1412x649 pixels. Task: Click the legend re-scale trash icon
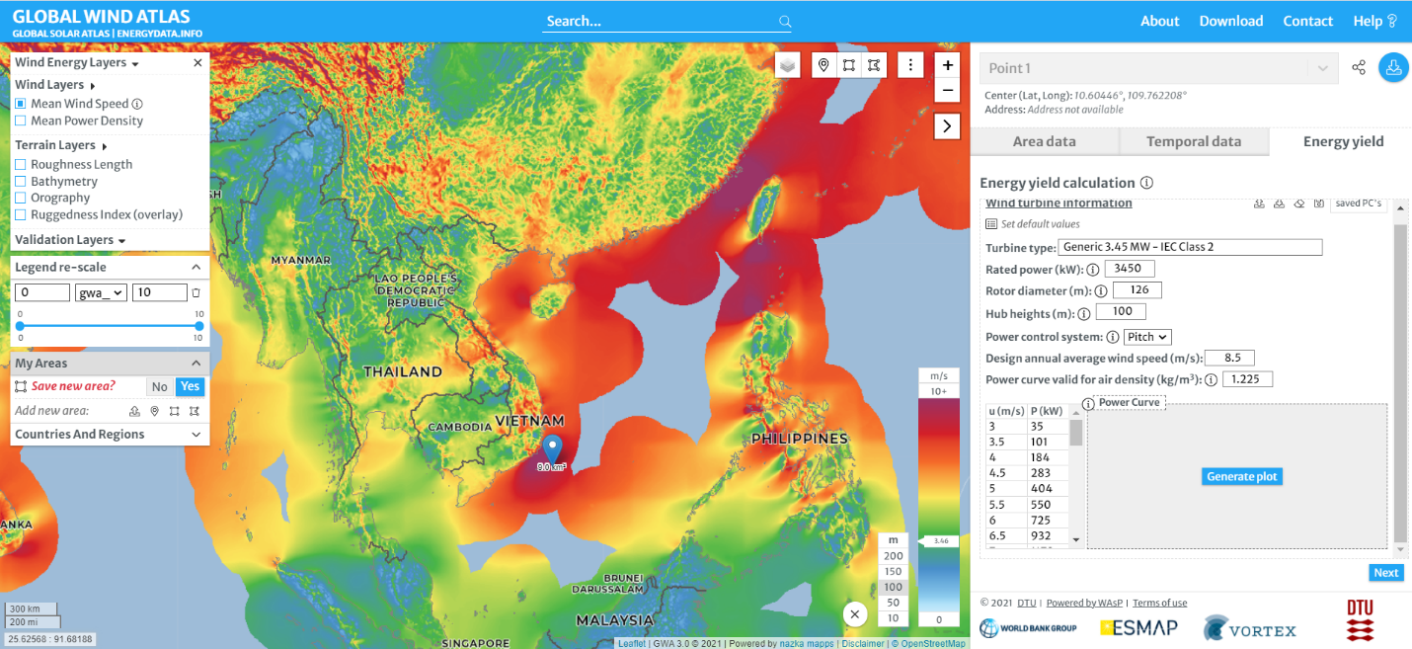(196, 292)
